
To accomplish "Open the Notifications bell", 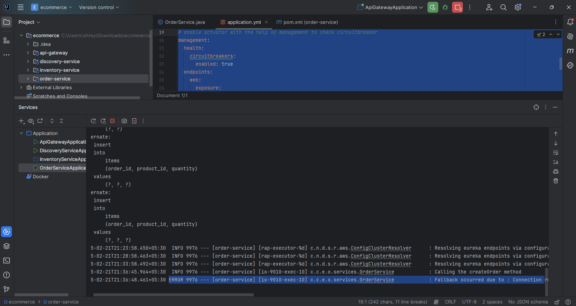I will (x=570, y=22).
